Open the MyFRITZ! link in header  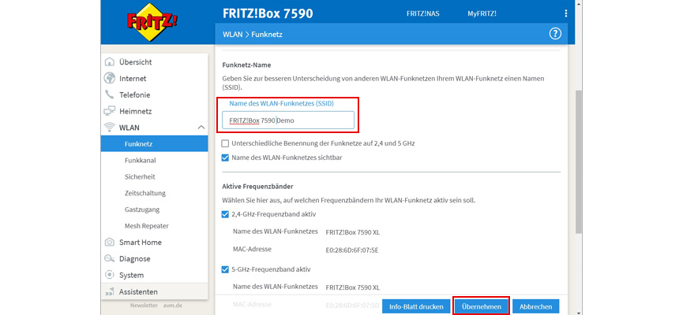[482, 14]
